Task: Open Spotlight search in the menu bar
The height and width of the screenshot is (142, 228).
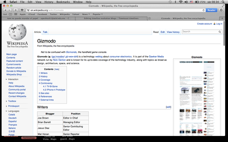Action: point(223,2)
